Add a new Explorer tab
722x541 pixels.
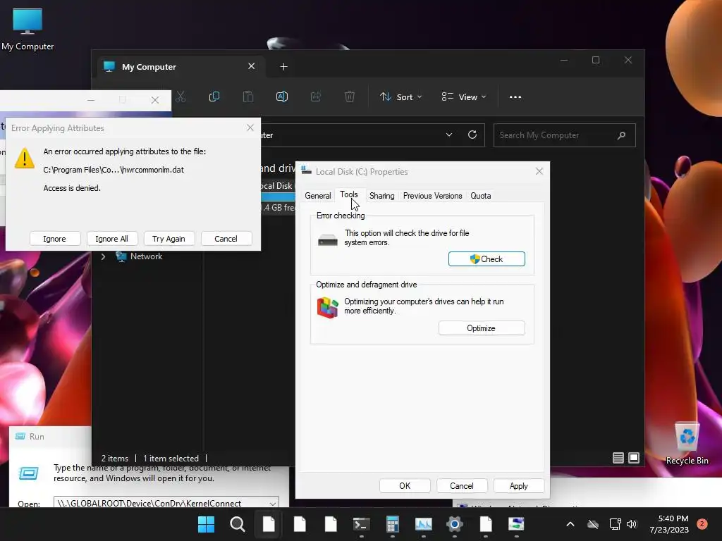click(x=283, y=67)
